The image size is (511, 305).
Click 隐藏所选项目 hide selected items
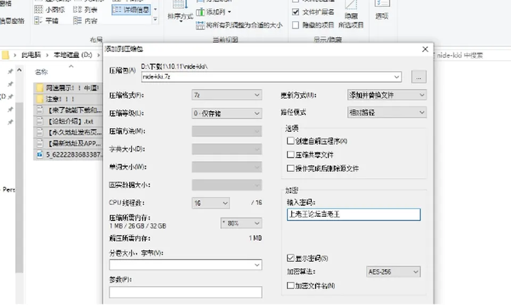351,15
